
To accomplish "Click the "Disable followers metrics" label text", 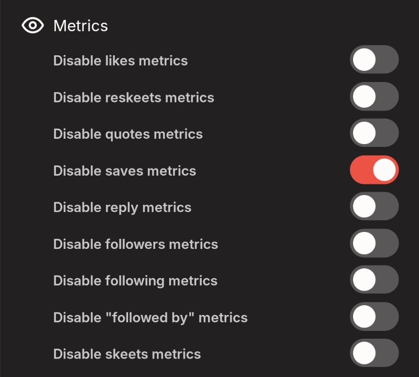I will click(x=135, y=244).
